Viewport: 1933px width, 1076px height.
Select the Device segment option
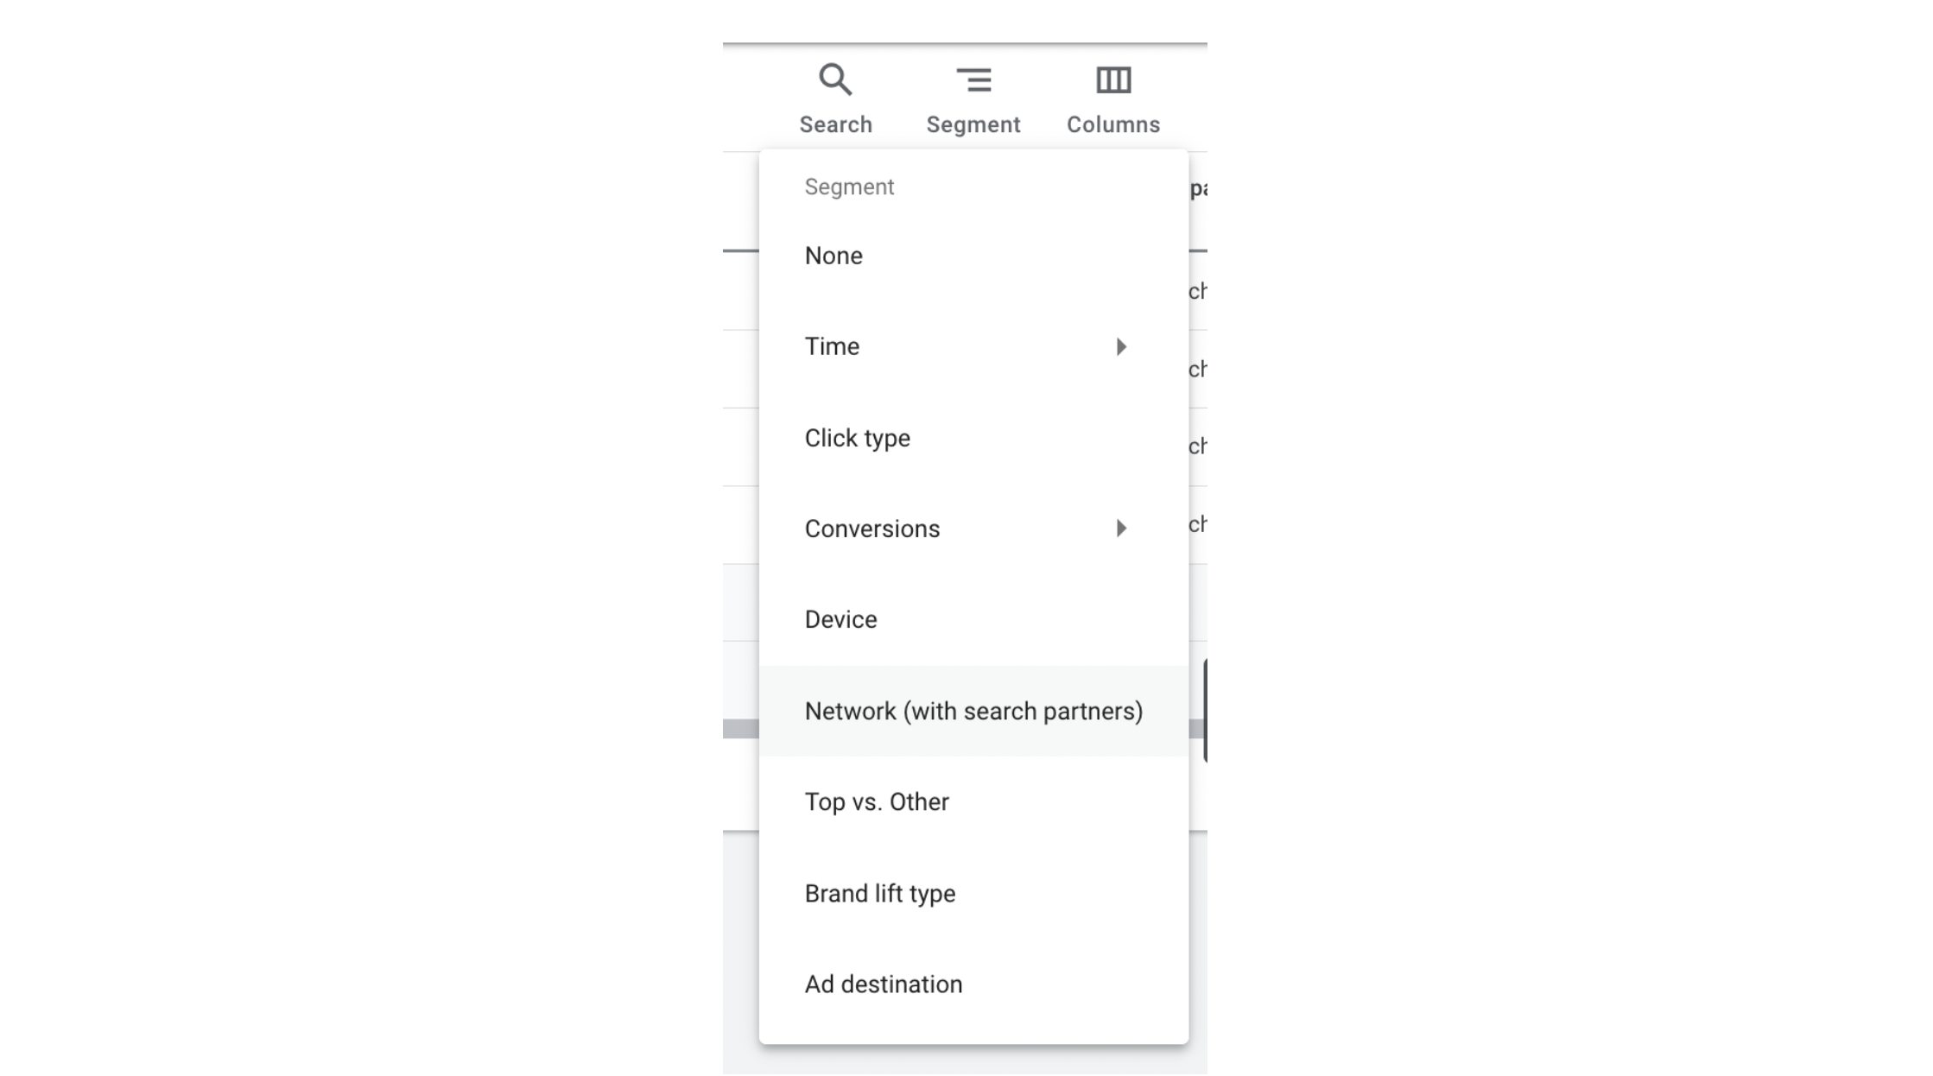[x=840, y=619]
